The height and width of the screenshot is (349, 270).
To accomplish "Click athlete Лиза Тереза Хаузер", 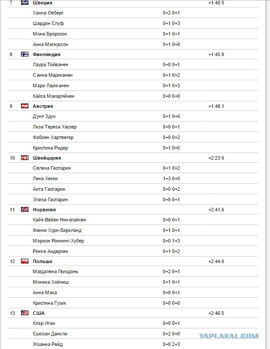I will click(55, 127).
